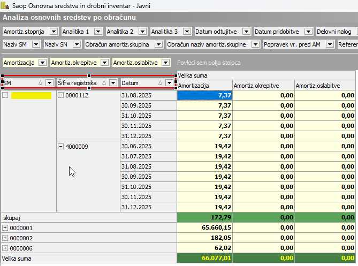Click sort triangle on Šifra registrska field
Image resolution: width=358 pixels, height=266 pixels.
click(x=104, y=83)
